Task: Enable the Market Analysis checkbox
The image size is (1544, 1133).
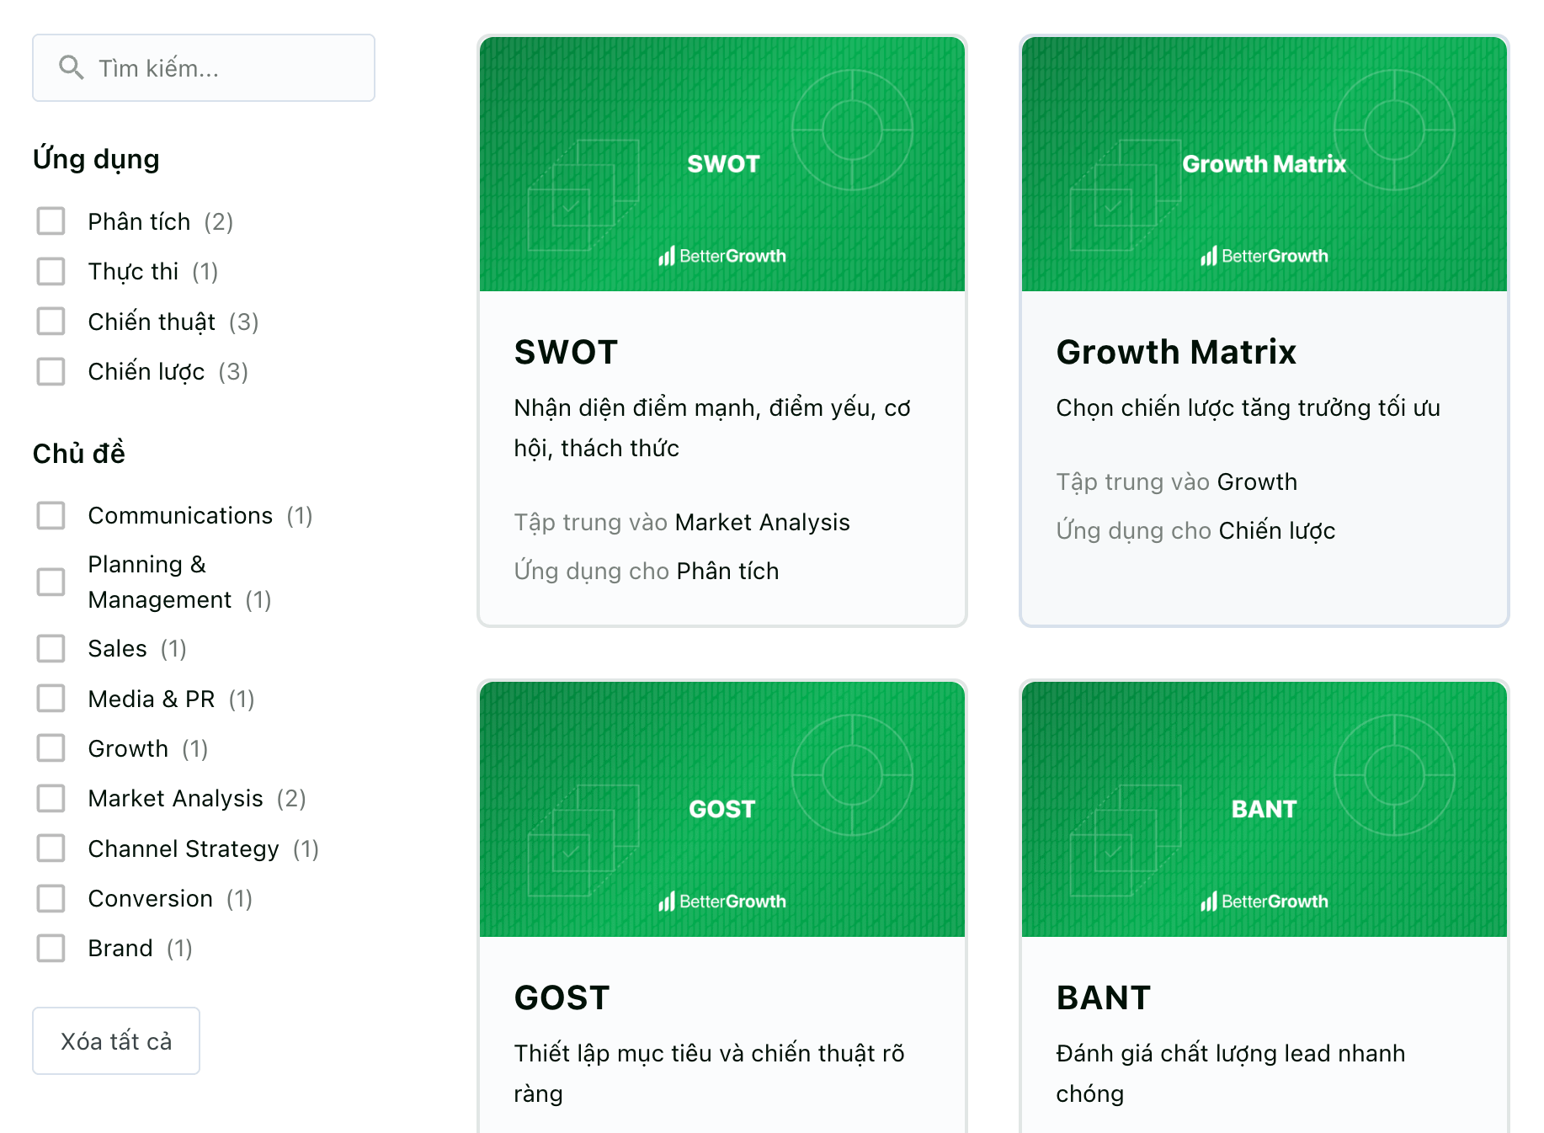Action: pos(51,798)
